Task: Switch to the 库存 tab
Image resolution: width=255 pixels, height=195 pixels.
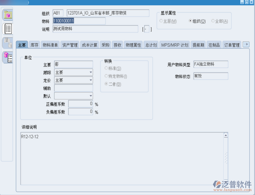Action: (x=34, y=45)
